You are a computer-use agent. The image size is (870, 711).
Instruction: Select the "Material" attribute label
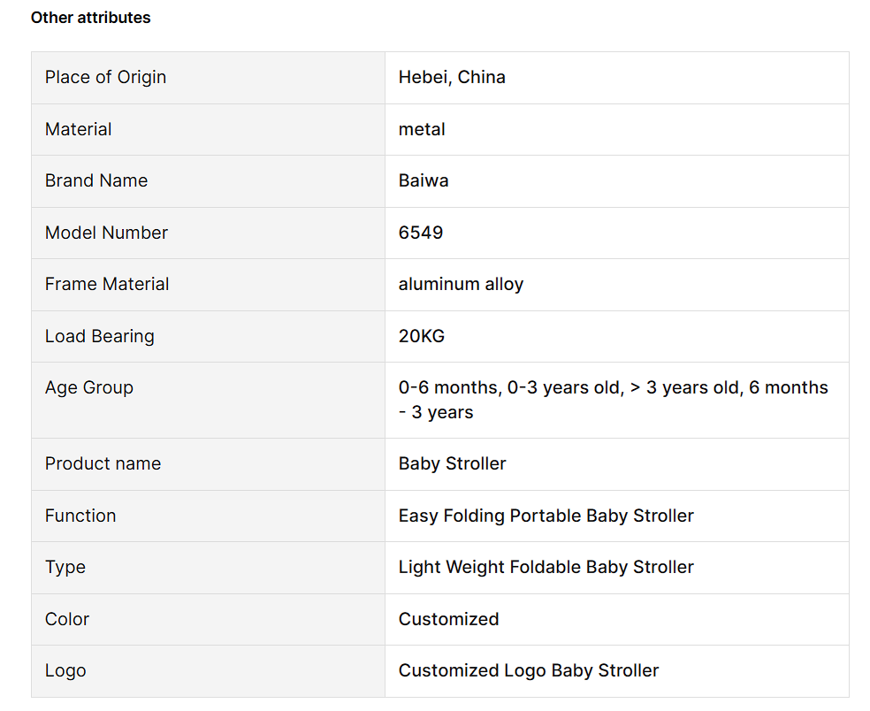click(78, 129)
